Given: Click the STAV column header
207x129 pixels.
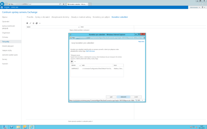Looking at the screenshot, I should click(x=107, y=27).
